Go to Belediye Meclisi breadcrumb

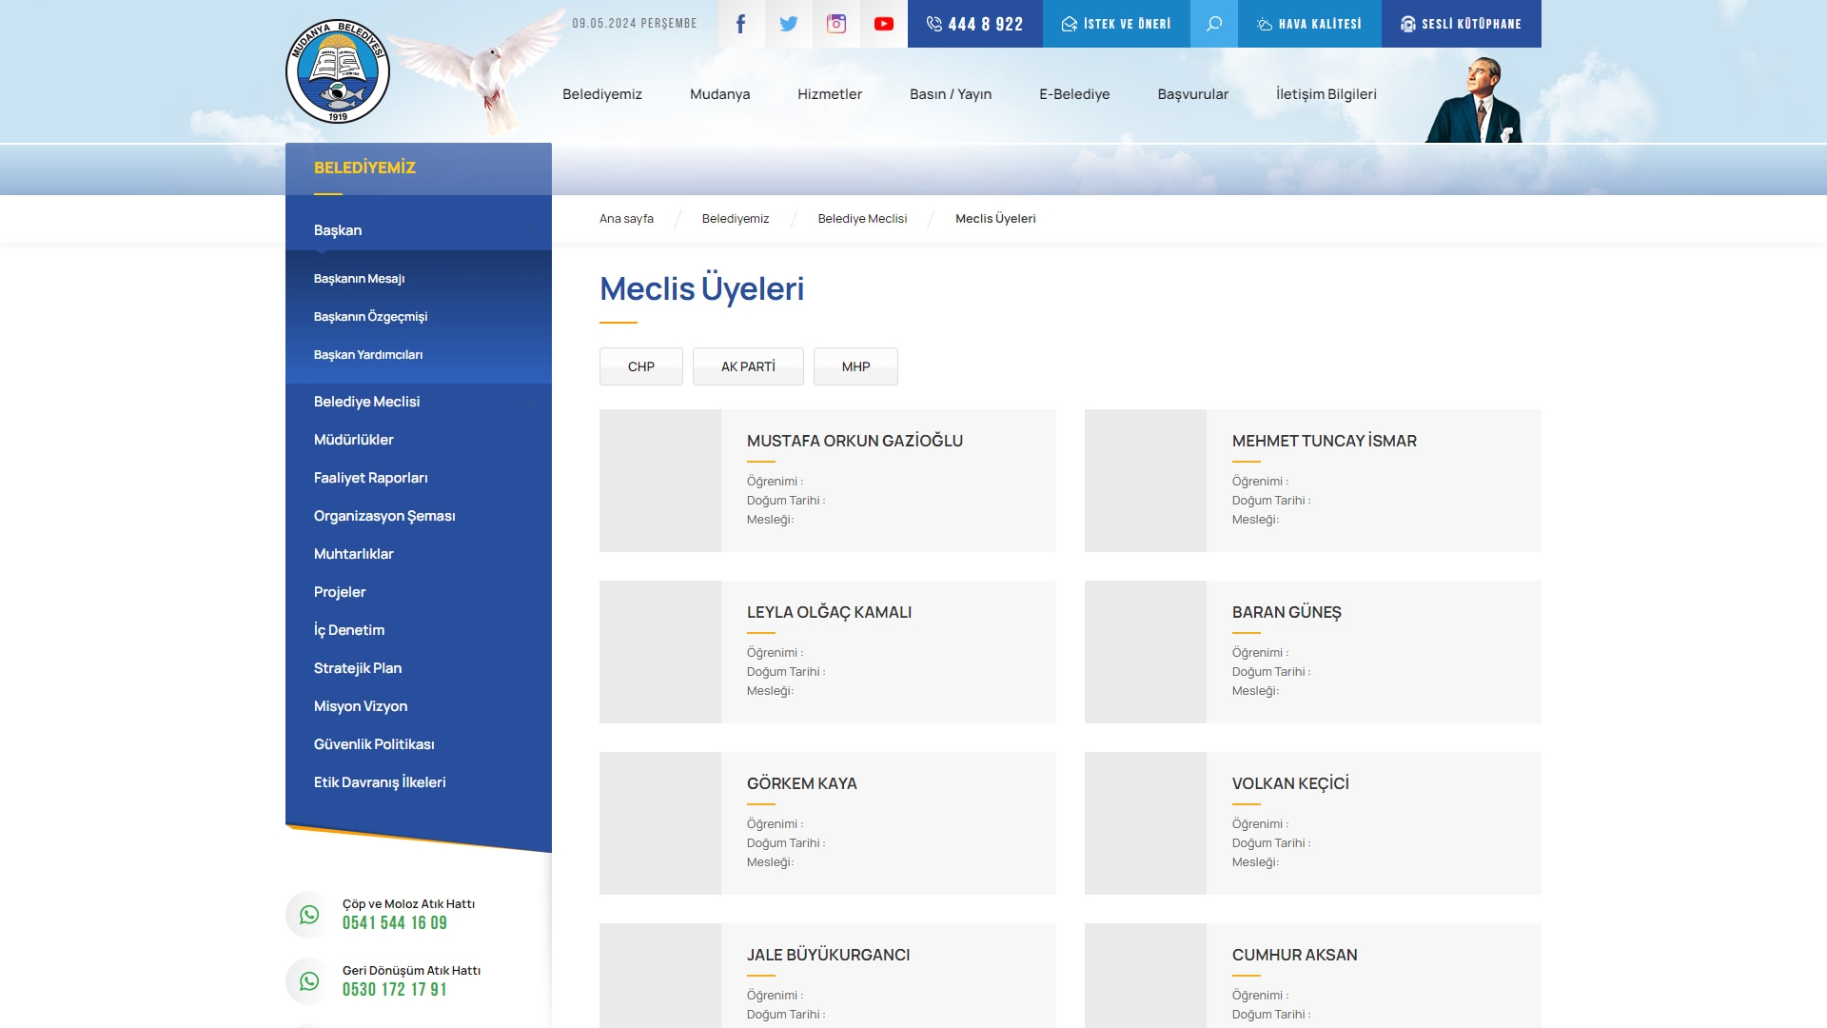pos(862,219)
